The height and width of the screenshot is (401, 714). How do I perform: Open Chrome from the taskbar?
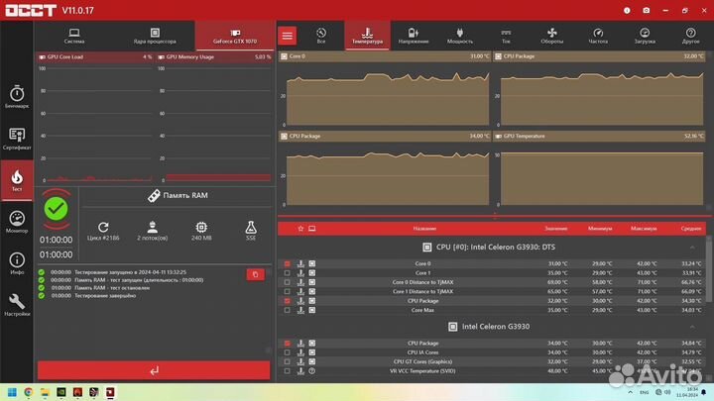pos(28,392)
